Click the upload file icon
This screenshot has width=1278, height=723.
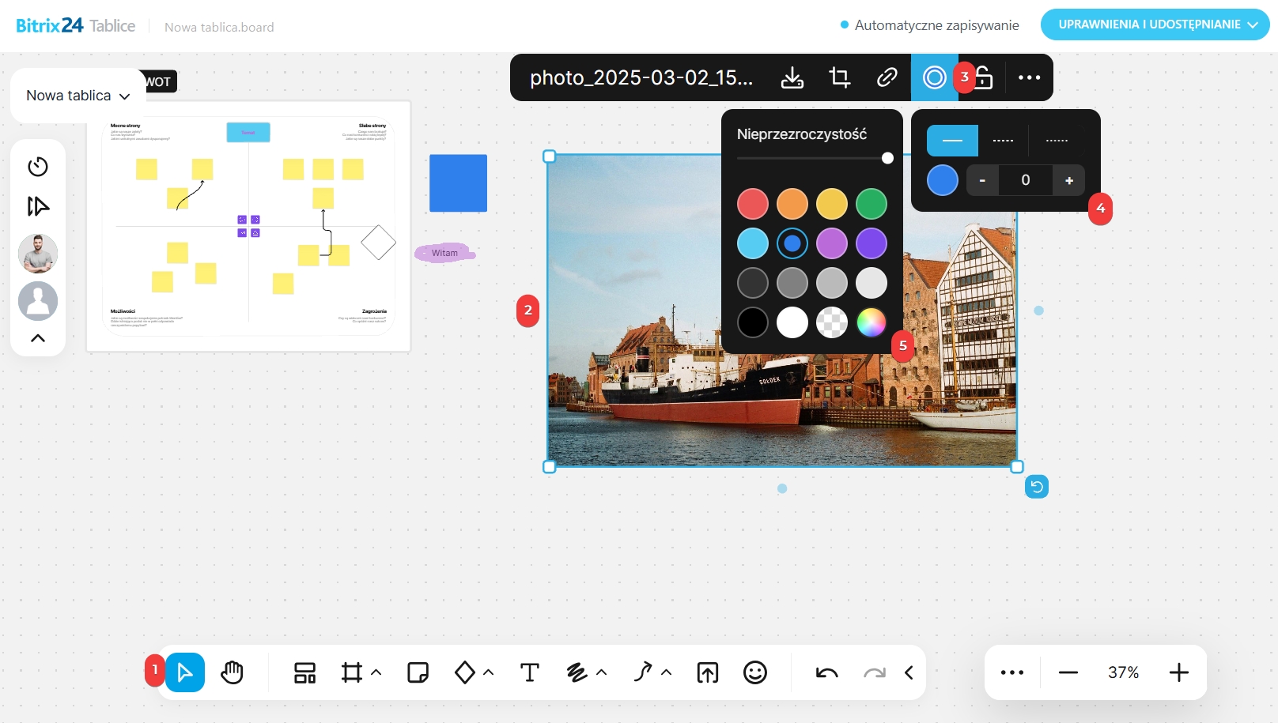point(707,672)
